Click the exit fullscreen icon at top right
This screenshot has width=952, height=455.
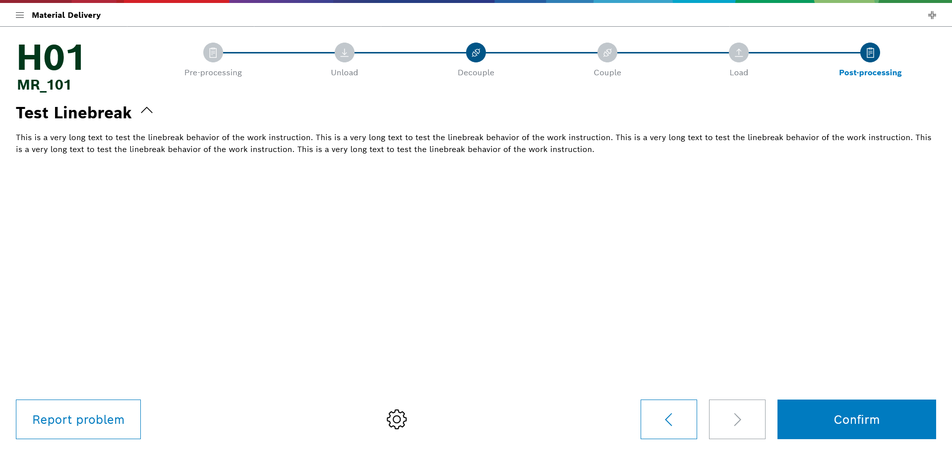coord(932,15)
